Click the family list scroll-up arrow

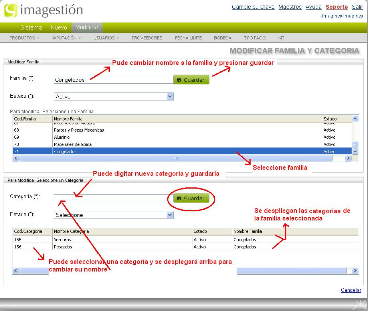click(355, 118)
